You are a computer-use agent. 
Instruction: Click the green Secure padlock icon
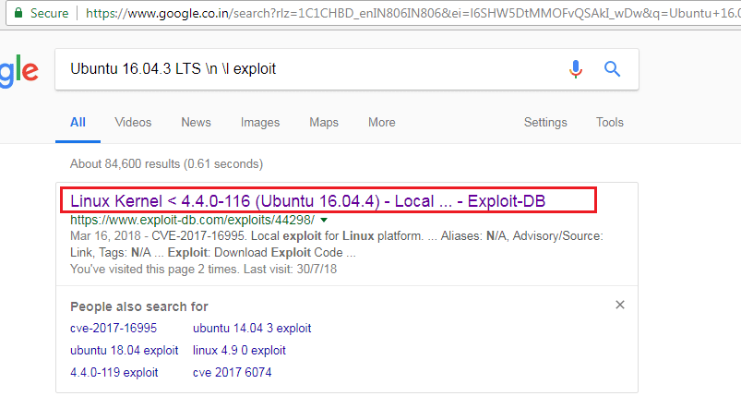18,14
